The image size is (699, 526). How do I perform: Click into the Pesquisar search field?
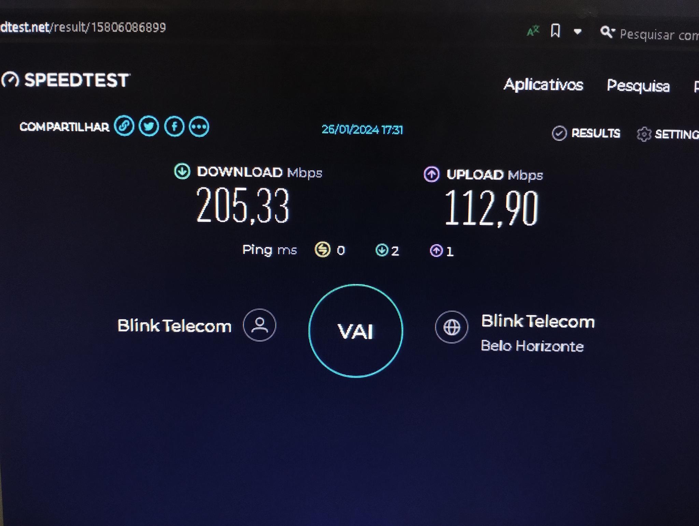[x=659, y=35]
